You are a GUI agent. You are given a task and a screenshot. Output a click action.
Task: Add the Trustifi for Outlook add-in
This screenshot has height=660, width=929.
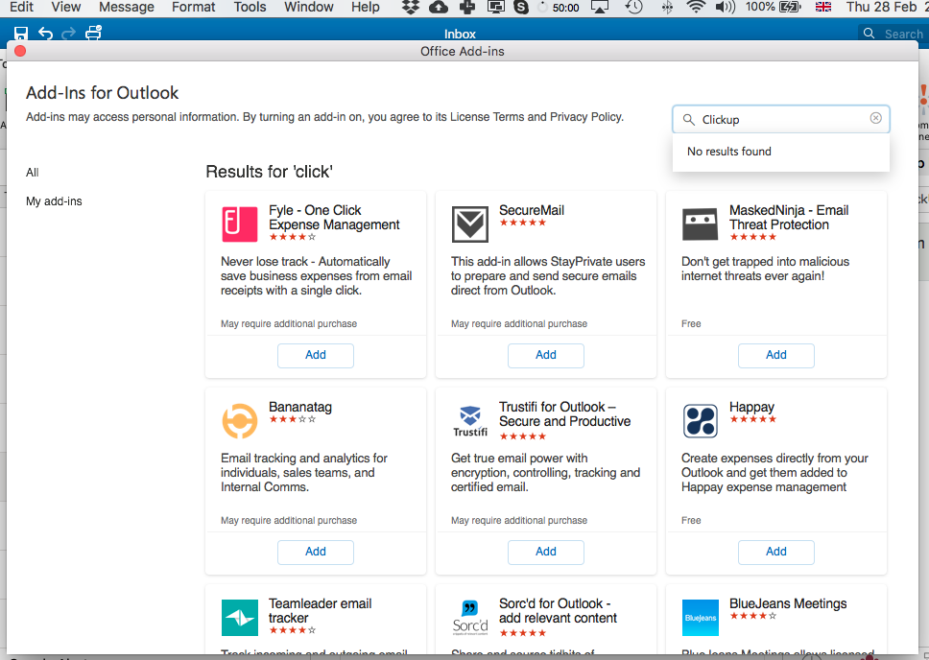click(x=546, y=552)
